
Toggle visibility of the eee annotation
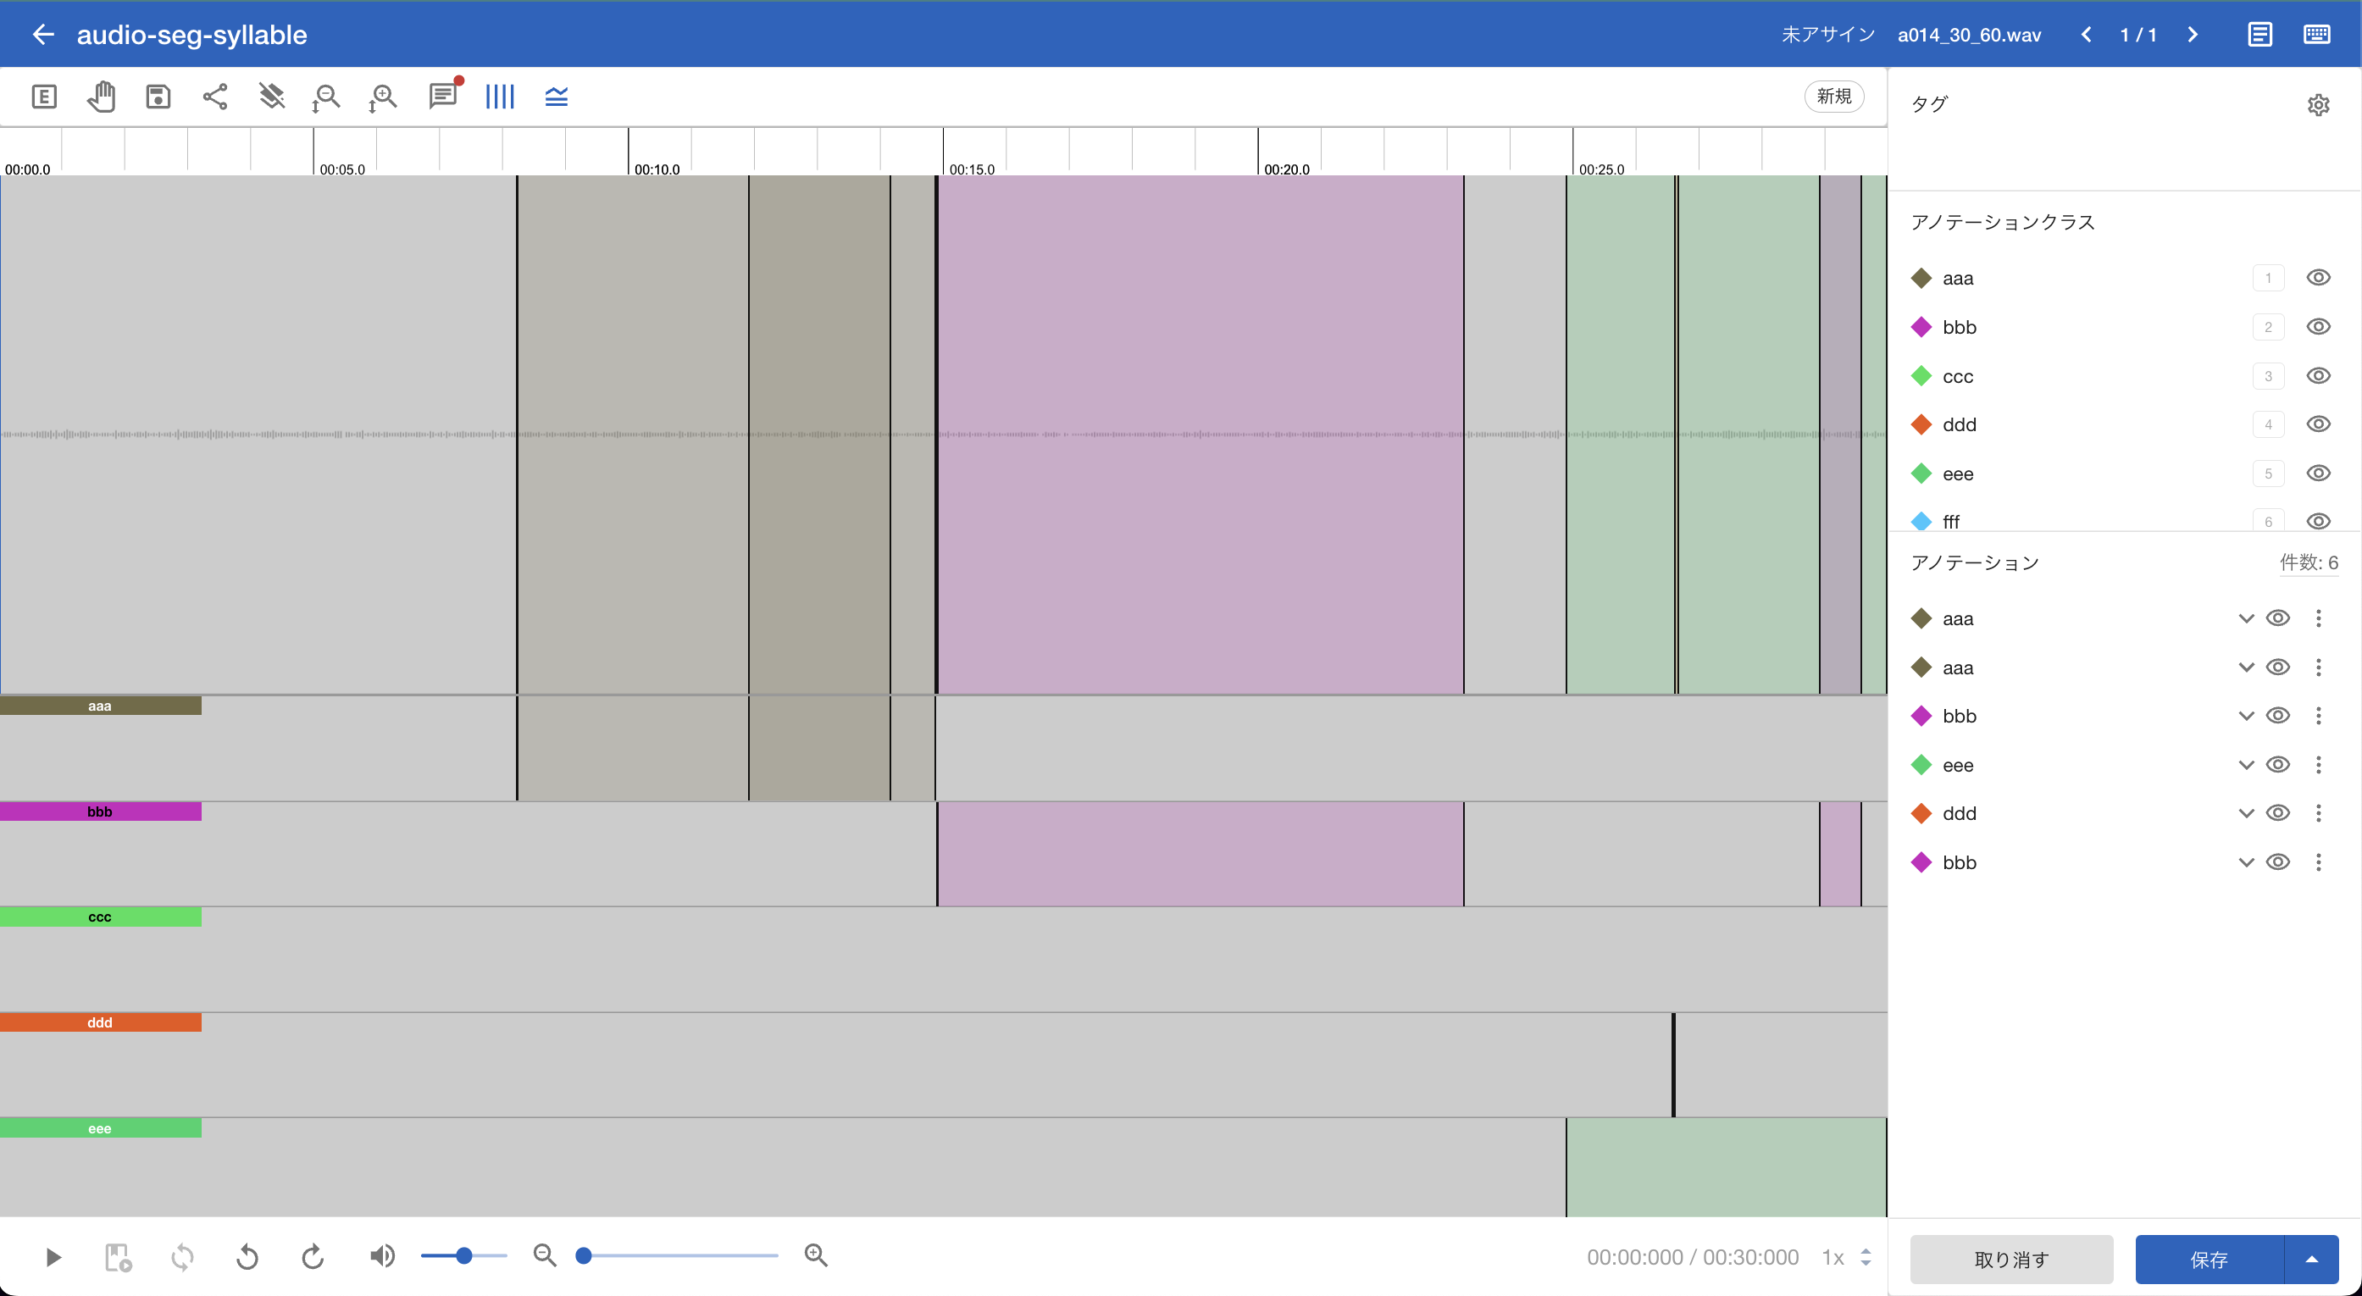(2277, 764)
